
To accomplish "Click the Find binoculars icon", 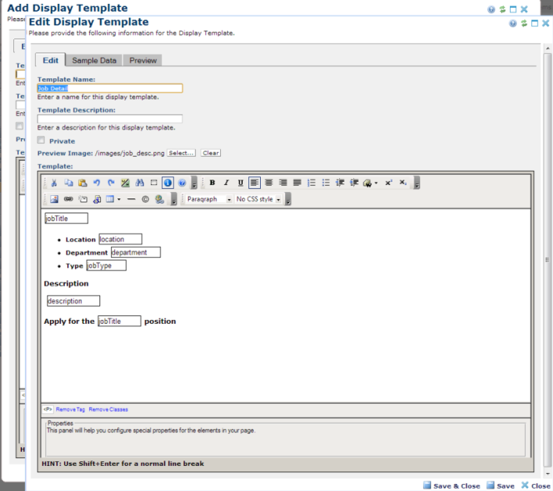I will 139,183.
